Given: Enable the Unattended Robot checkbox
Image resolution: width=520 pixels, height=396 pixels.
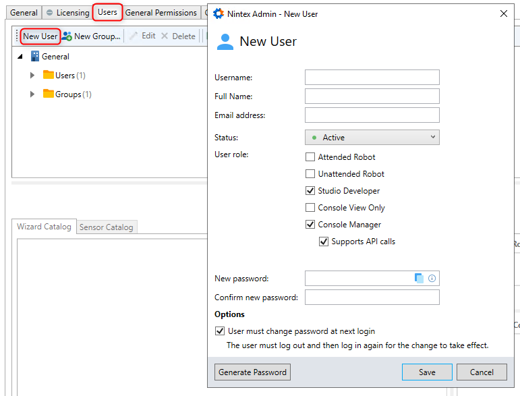Looking at the screenshot, I should [310, 174].
